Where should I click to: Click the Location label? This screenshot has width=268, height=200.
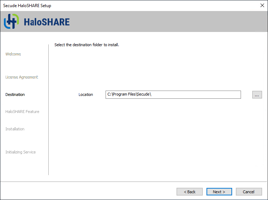[86, 94]
